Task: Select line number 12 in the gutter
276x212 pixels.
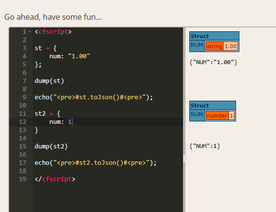Action: click(23, 122)
